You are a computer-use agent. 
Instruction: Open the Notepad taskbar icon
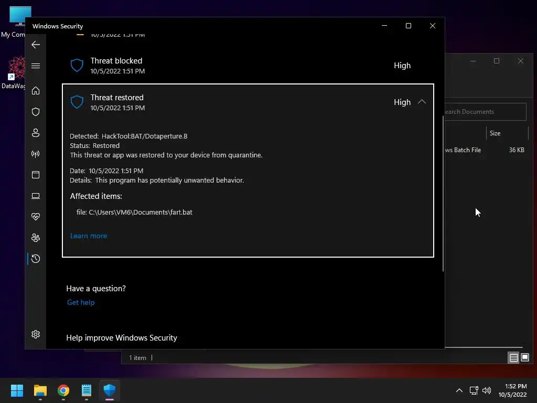click(87, 390)
